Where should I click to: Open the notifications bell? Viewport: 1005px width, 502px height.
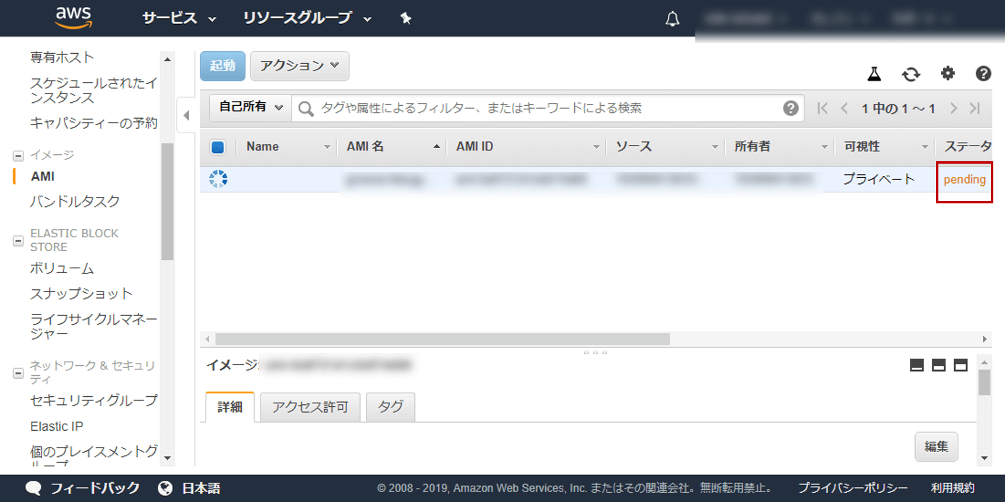[x=673, y=19]
